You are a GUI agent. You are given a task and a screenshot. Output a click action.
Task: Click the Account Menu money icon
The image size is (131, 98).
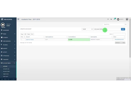pos(2,63)
